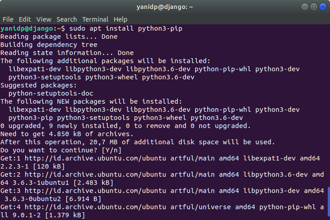Screen dimensions: 330x220
Task: Open the Edit menu
Action: (25, 19)
